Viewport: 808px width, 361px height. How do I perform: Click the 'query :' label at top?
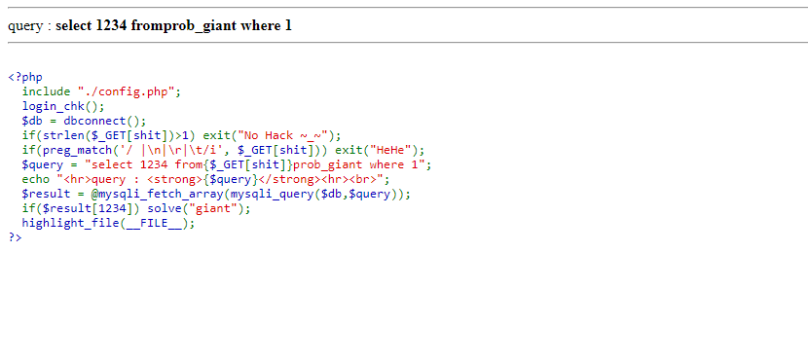pos(30,25)
